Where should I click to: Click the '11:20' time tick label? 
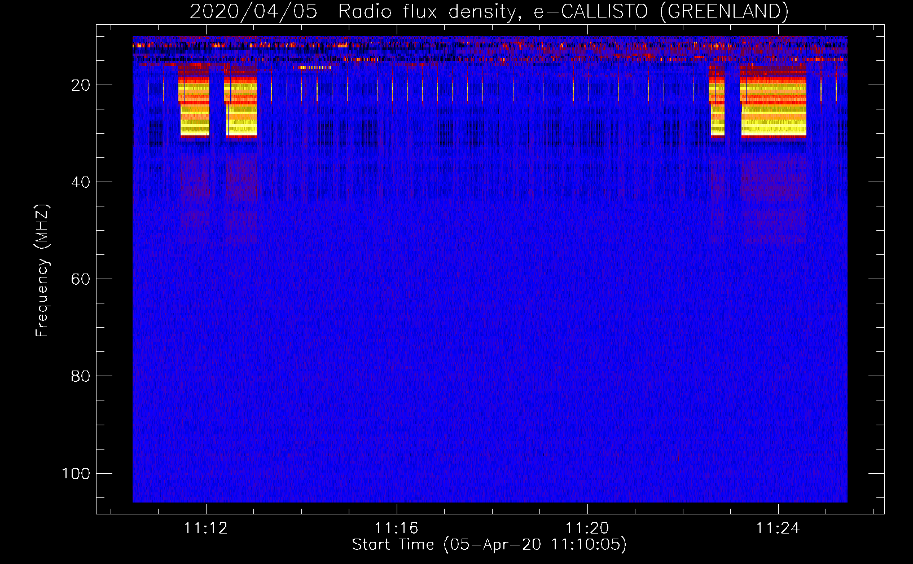coord(587,528)
